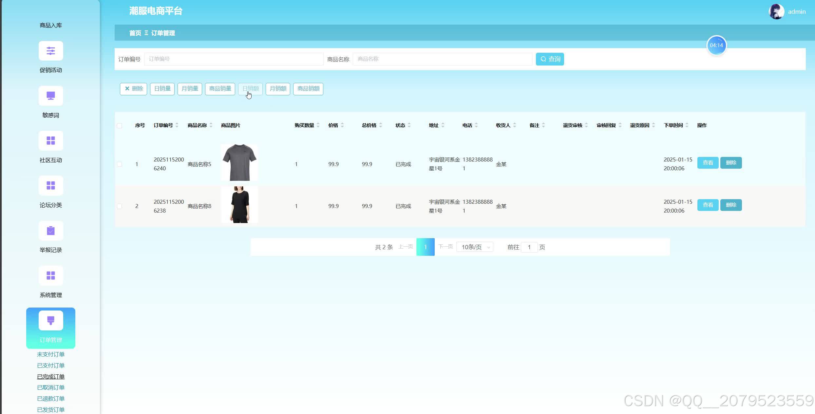Delete order 20251152006240

pyautogui.click(x=731, y=163)
